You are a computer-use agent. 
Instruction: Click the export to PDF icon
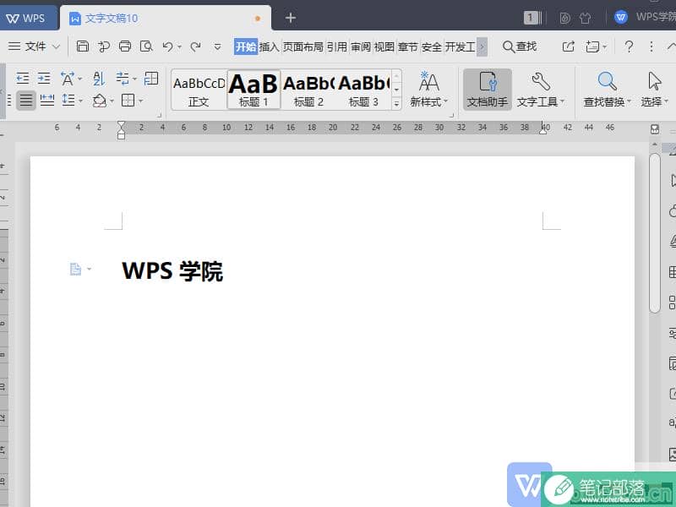click(103, 46)
